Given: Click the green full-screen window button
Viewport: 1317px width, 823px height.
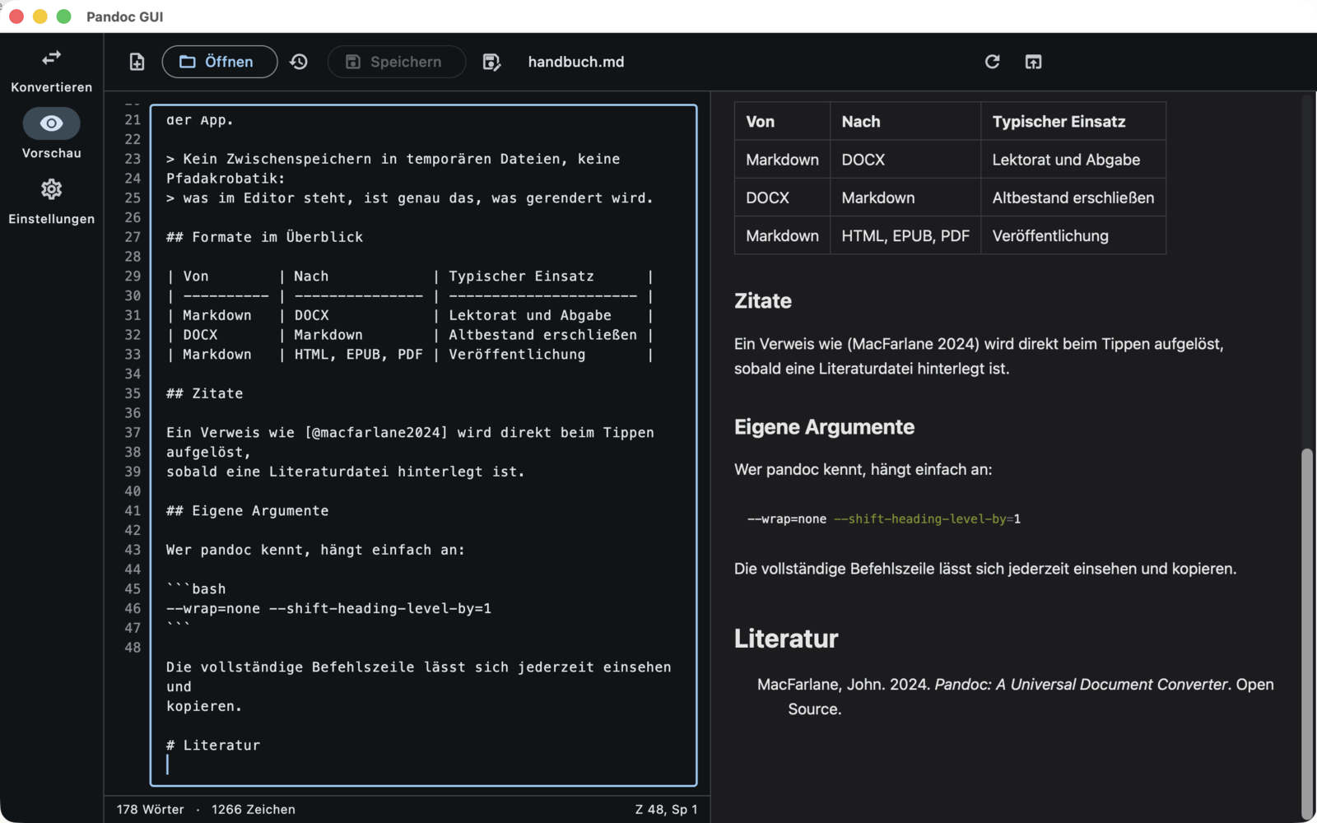Looking at the screenshot, I should tap(64, 16).
